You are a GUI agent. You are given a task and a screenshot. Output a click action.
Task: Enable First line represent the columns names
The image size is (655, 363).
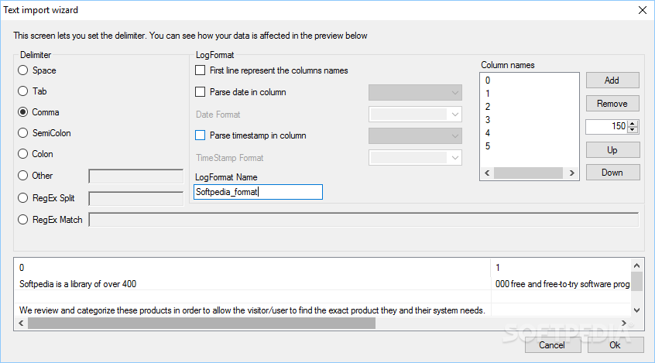(201, 70)
